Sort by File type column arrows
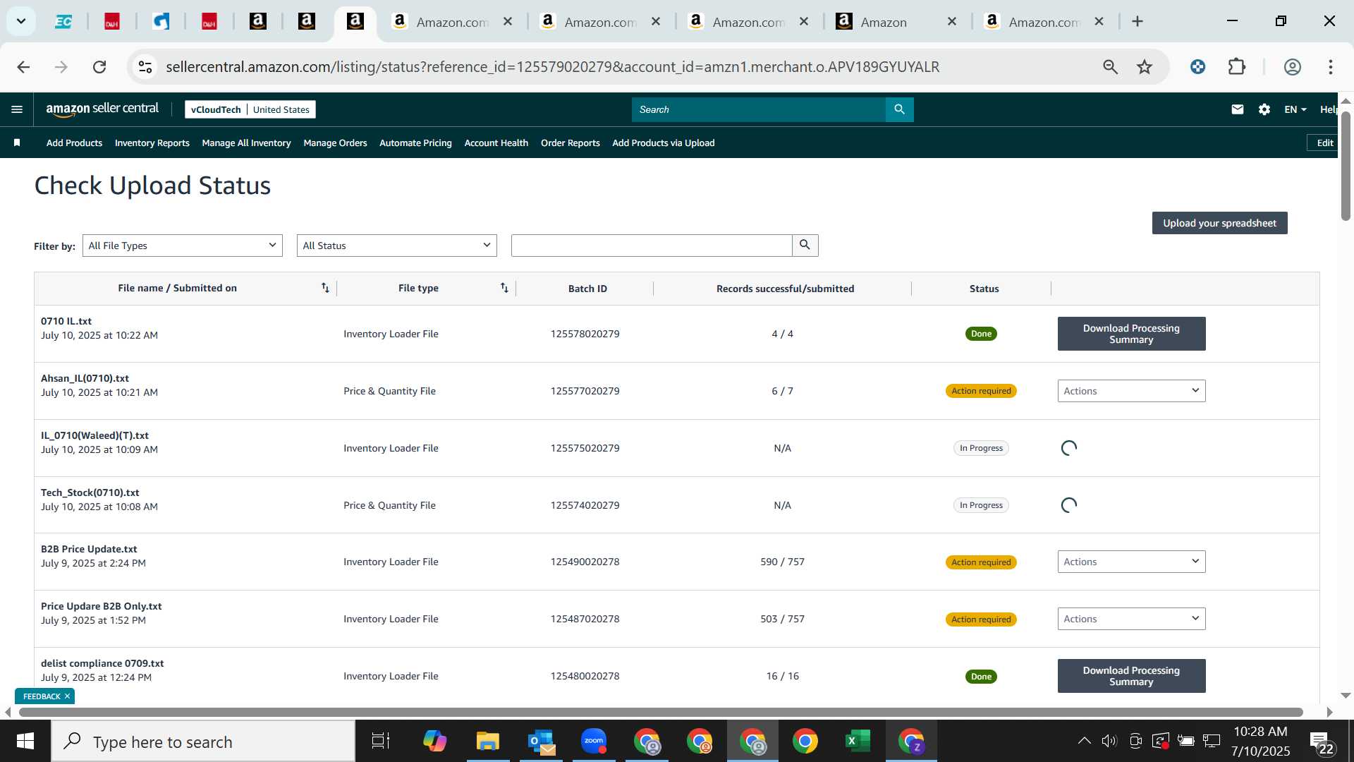Viewport: 1354px width, 762px height. click(504, 288)
